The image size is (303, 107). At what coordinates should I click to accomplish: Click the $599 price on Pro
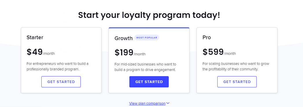click(213, 52)
